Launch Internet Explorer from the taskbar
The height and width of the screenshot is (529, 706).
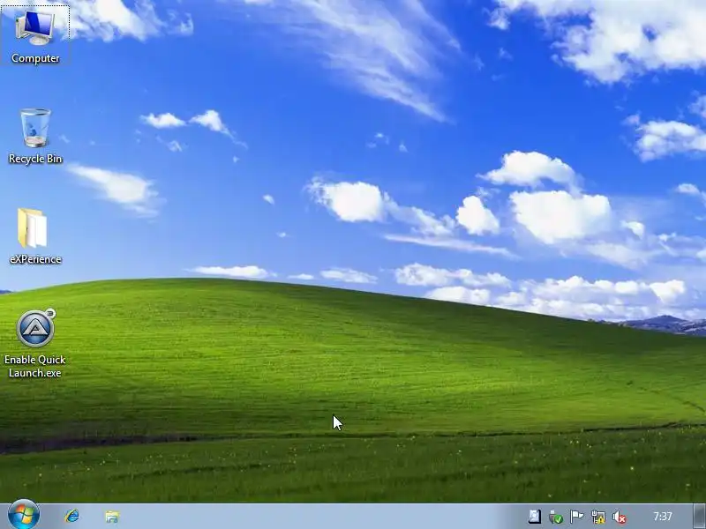click(72, 516)
